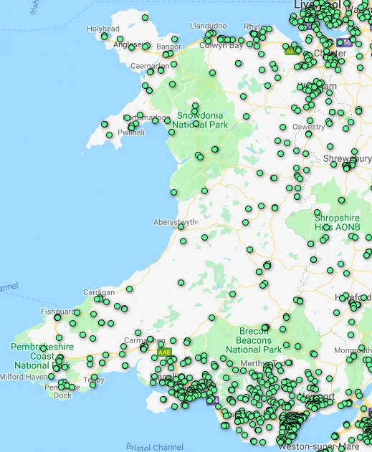Click the Snowdonia National Park label

[200, 120]
